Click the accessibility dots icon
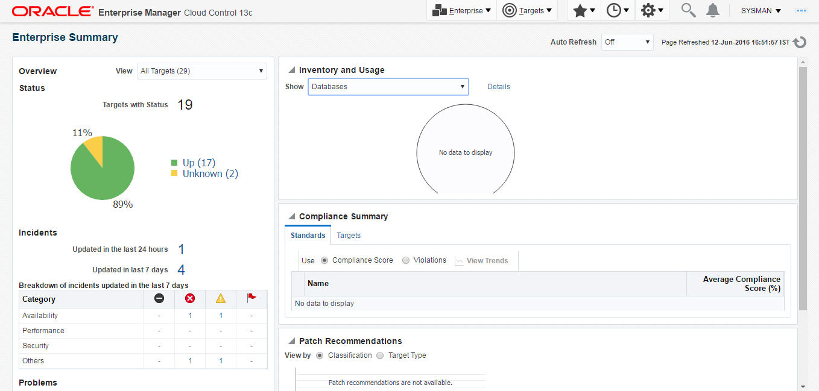 coord(802,11)
